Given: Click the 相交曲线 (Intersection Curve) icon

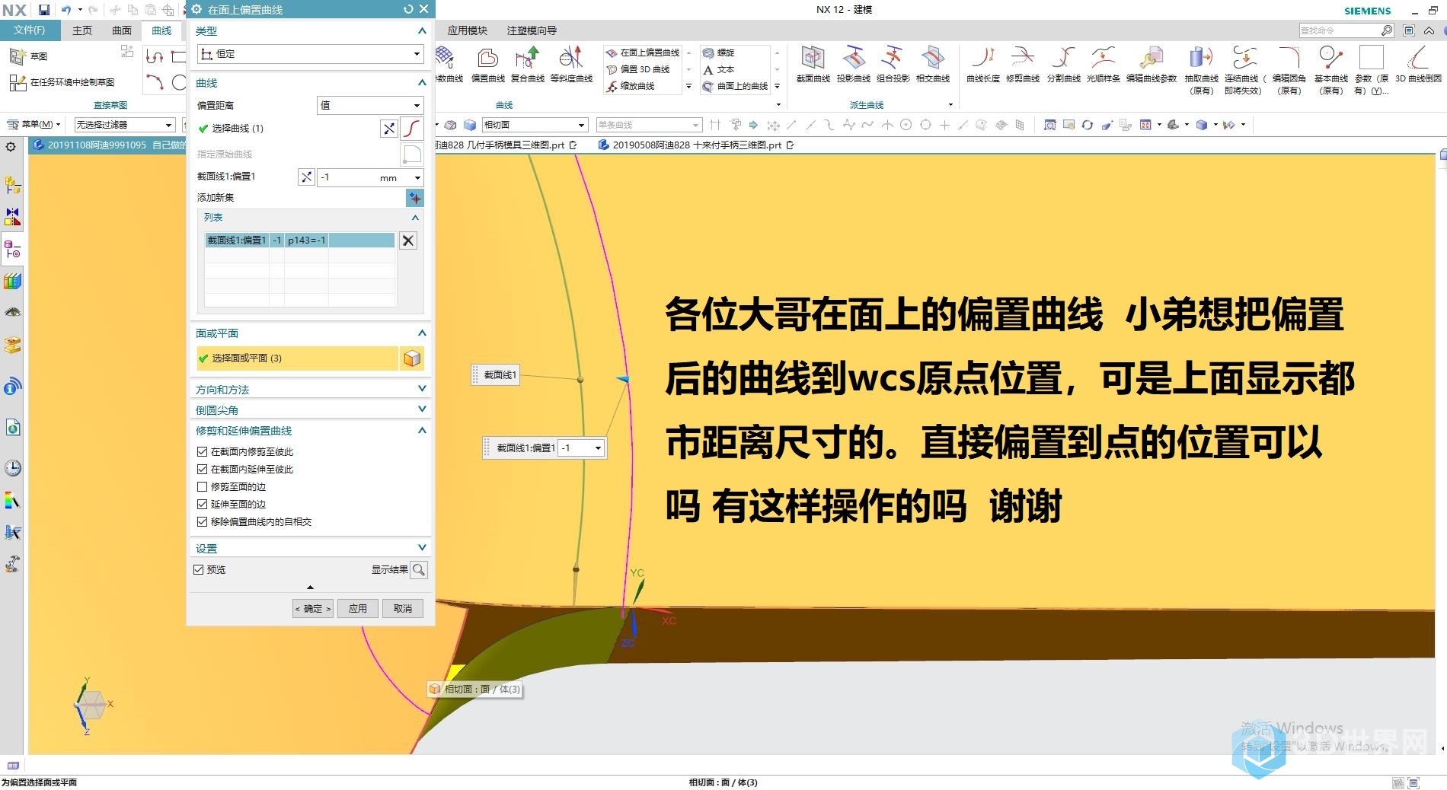Looking at the screenshot, I should [x=933, y=59].
